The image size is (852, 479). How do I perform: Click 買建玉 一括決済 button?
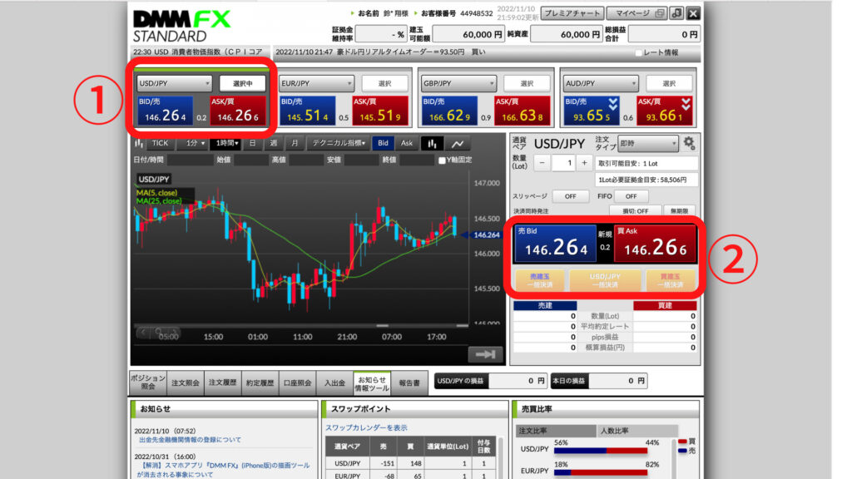[671, 280]
